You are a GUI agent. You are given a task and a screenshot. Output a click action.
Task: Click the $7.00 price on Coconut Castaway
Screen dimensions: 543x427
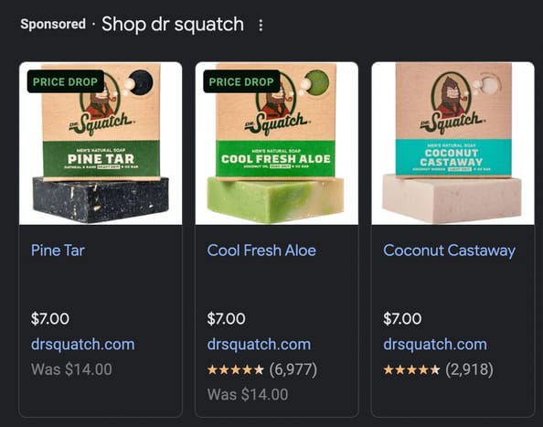click(402, 318)
